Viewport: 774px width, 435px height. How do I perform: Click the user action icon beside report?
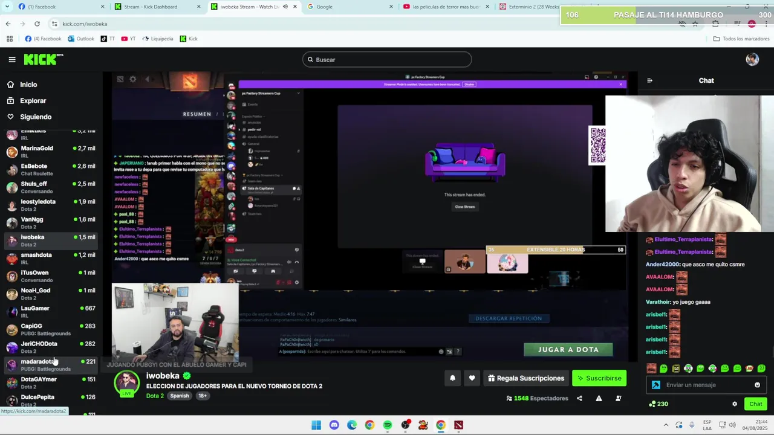618,398
